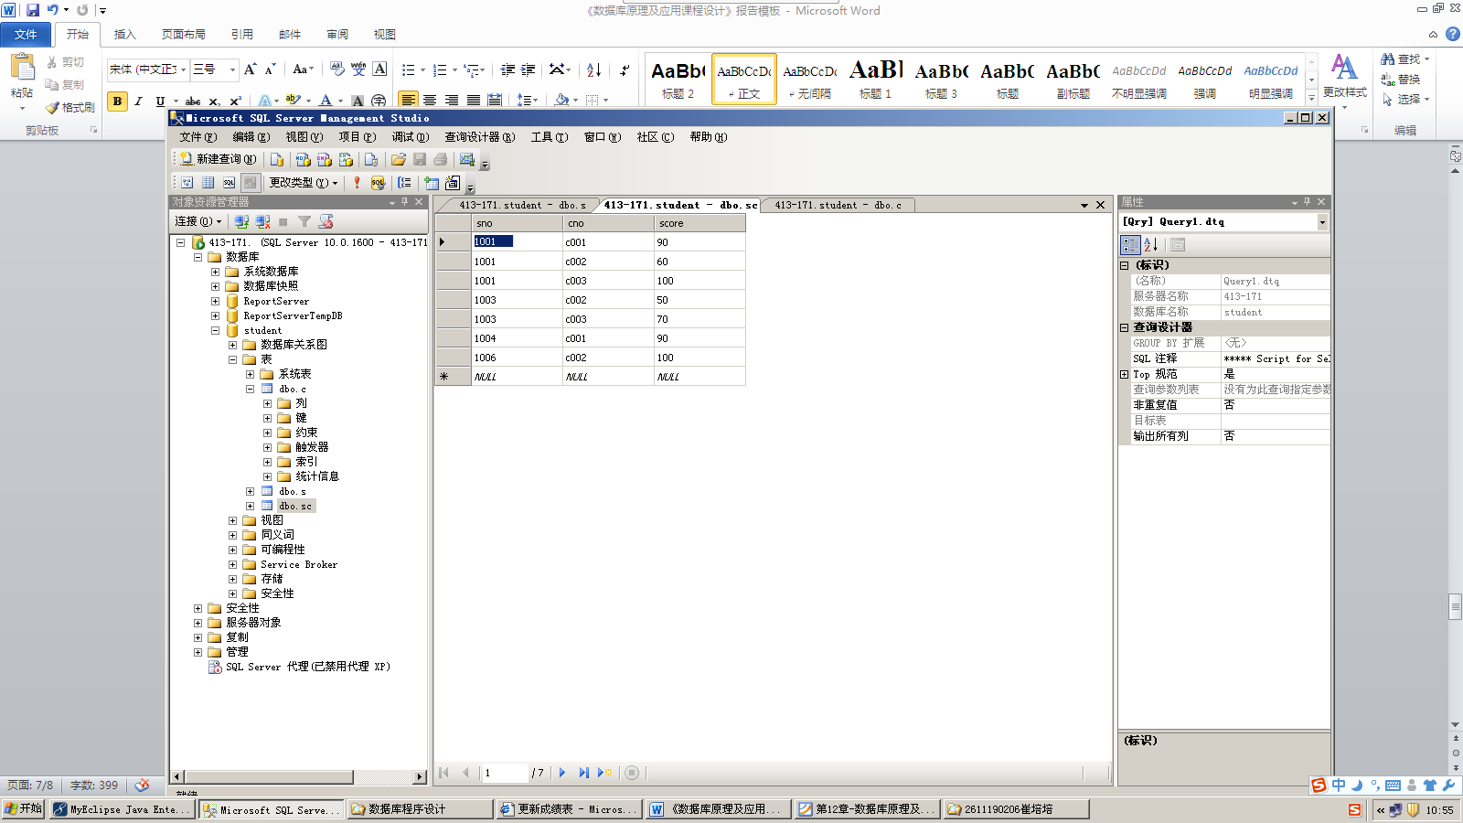1463x823 pixels.
Task: Click the SQL Server Compact query icon
Action: pos(371,159)
